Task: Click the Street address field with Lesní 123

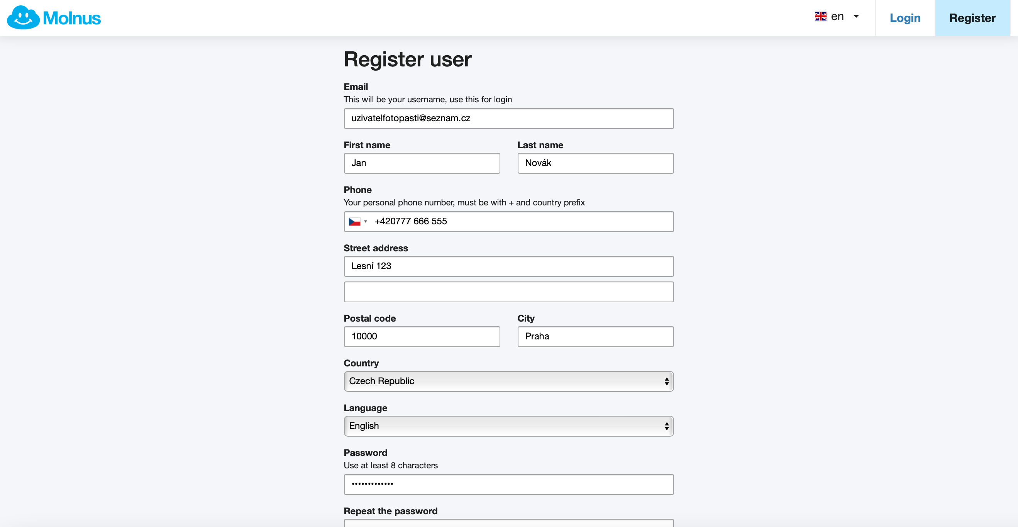Action: tap(508, 266)
